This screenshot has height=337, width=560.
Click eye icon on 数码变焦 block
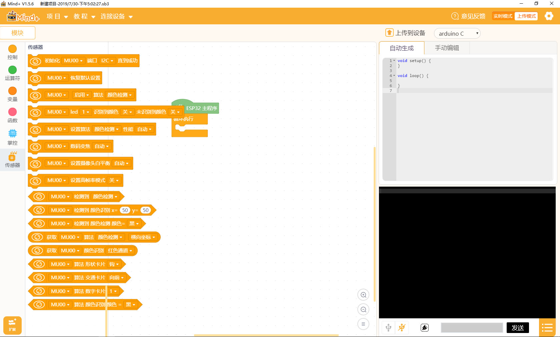[x=35, y=147]
